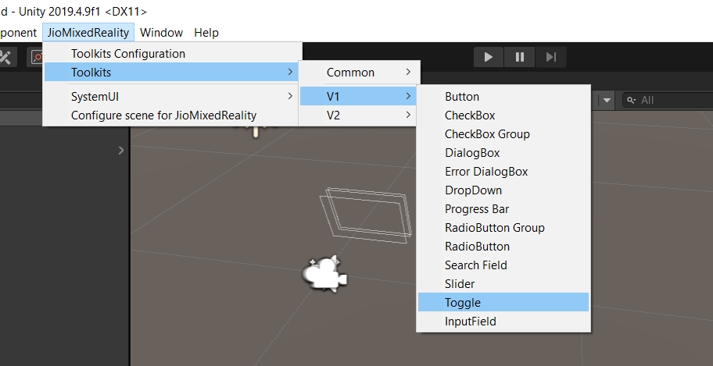Viewport: 713px width, 366px height.
Task: Expand the Common submenu
Action: (x=360, y=73)
